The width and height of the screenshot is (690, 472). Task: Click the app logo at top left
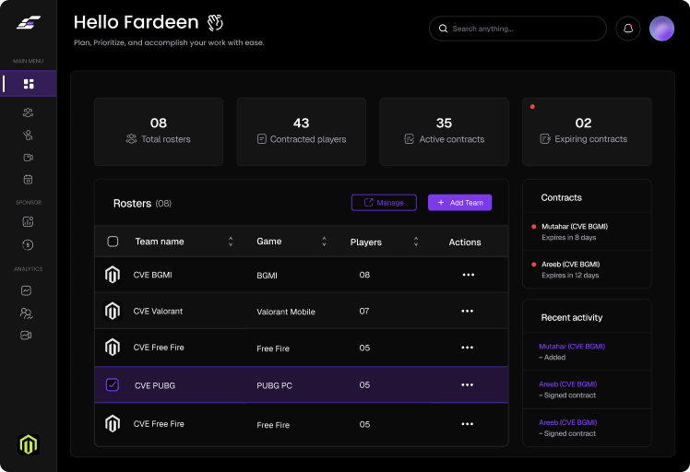(29, 22)
